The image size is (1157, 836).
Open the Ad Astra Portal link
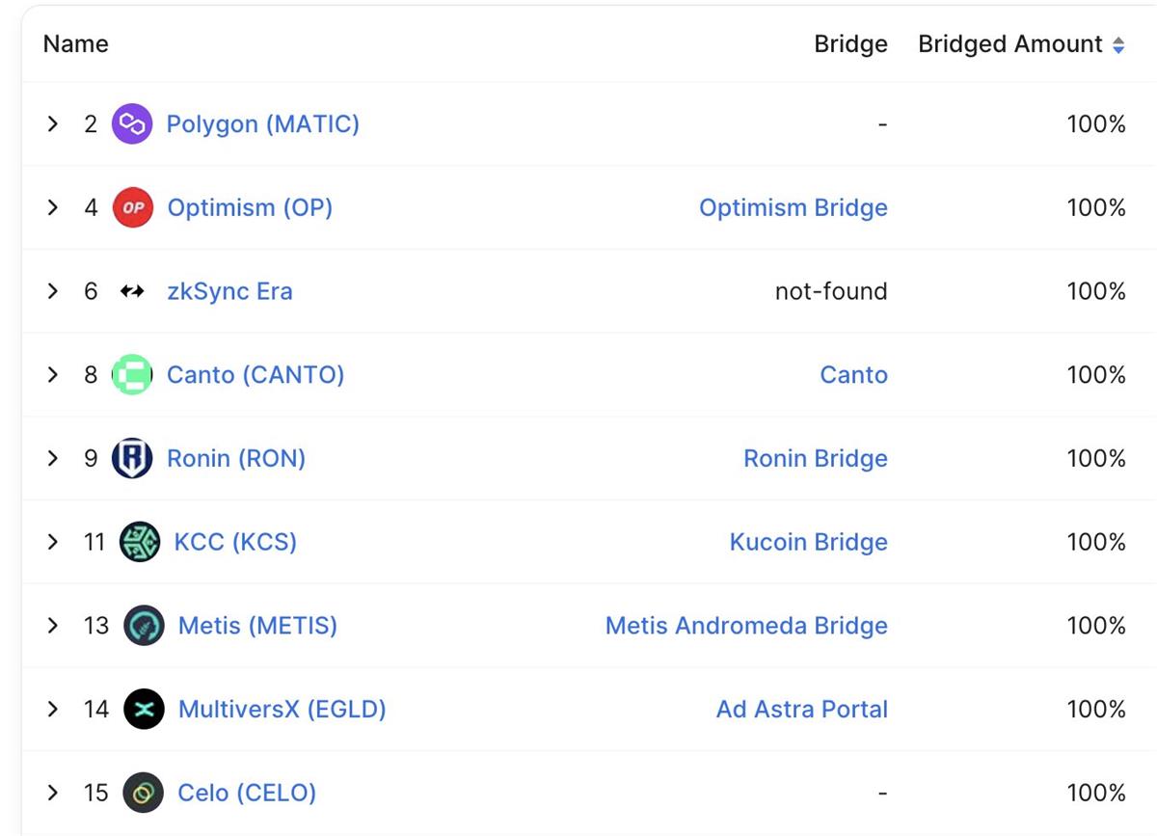tap(801, 710)
